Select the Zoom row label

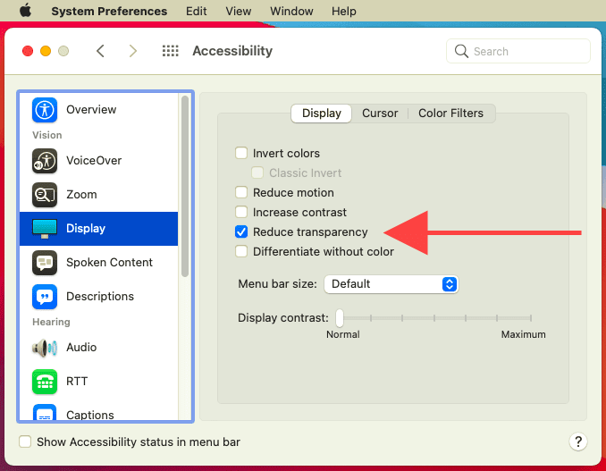(81, 194)
